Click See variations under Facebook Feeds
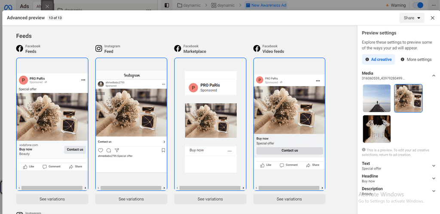 [x=52, y=199]
